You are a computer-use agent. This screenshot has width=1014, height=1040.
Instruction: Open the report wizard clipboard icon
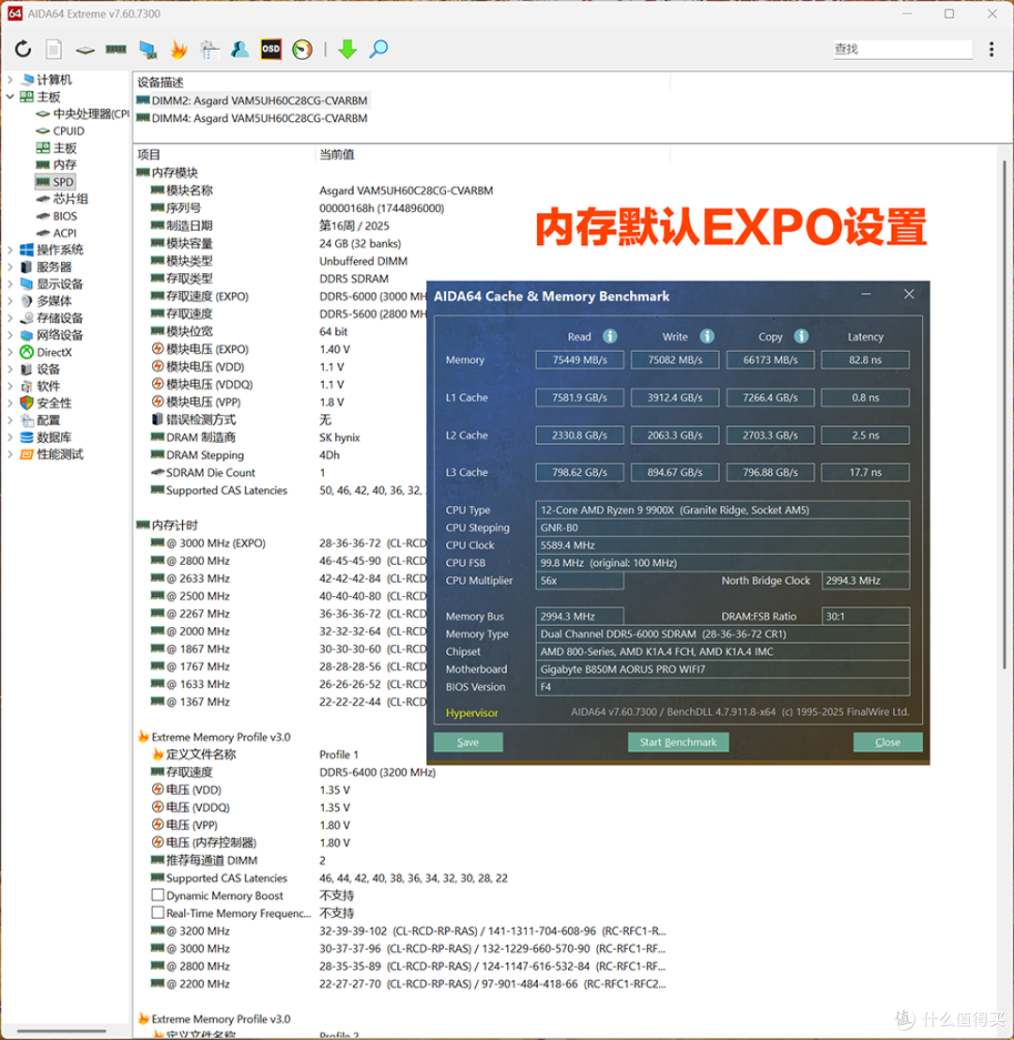(209, 49)
